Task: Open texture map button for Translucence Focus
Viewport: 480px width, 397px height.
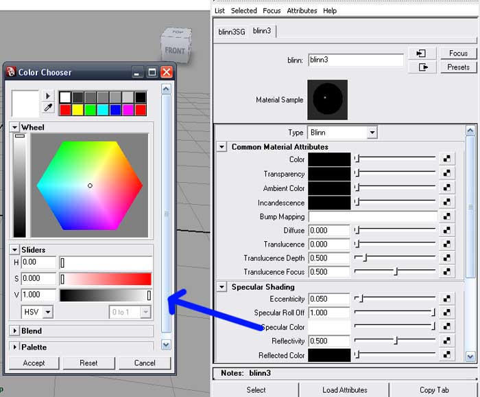Action: click(x=446, y=271)
